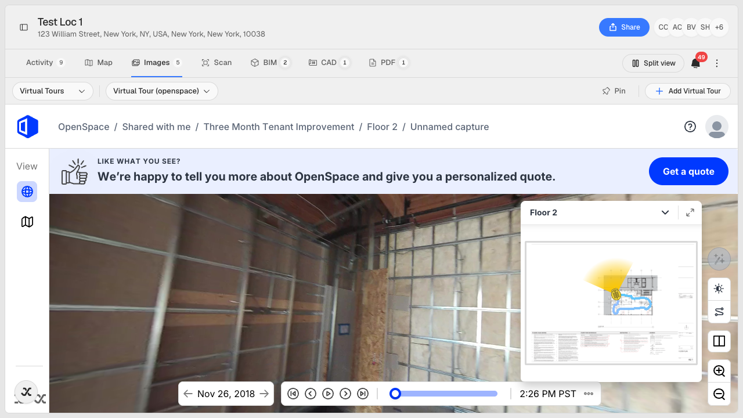743x418 pixels.
Task: Skip to the first frame
Action: [x=293, y=394]
